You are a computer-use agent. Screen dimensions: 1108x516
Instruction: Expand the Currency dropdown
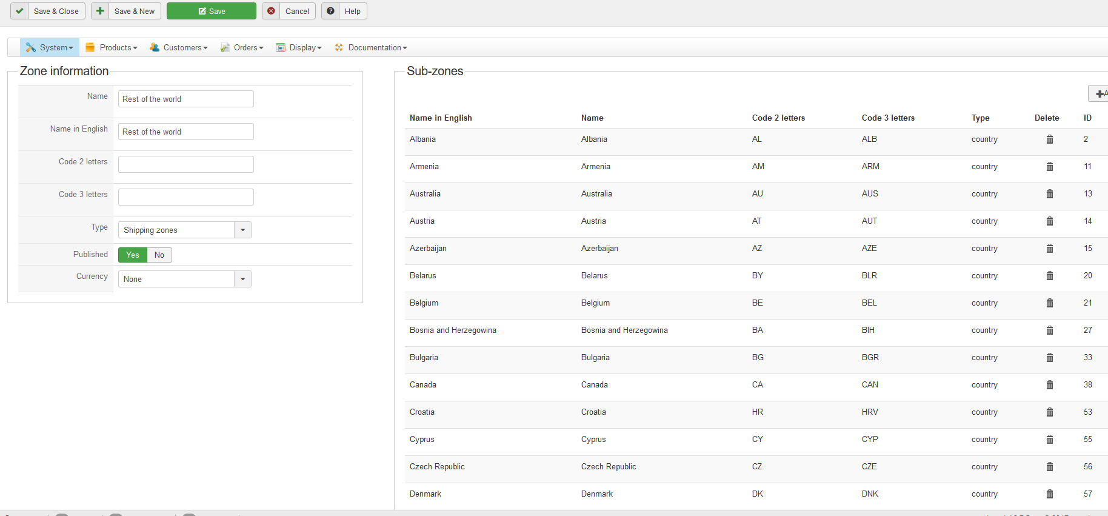pos(184,280)
